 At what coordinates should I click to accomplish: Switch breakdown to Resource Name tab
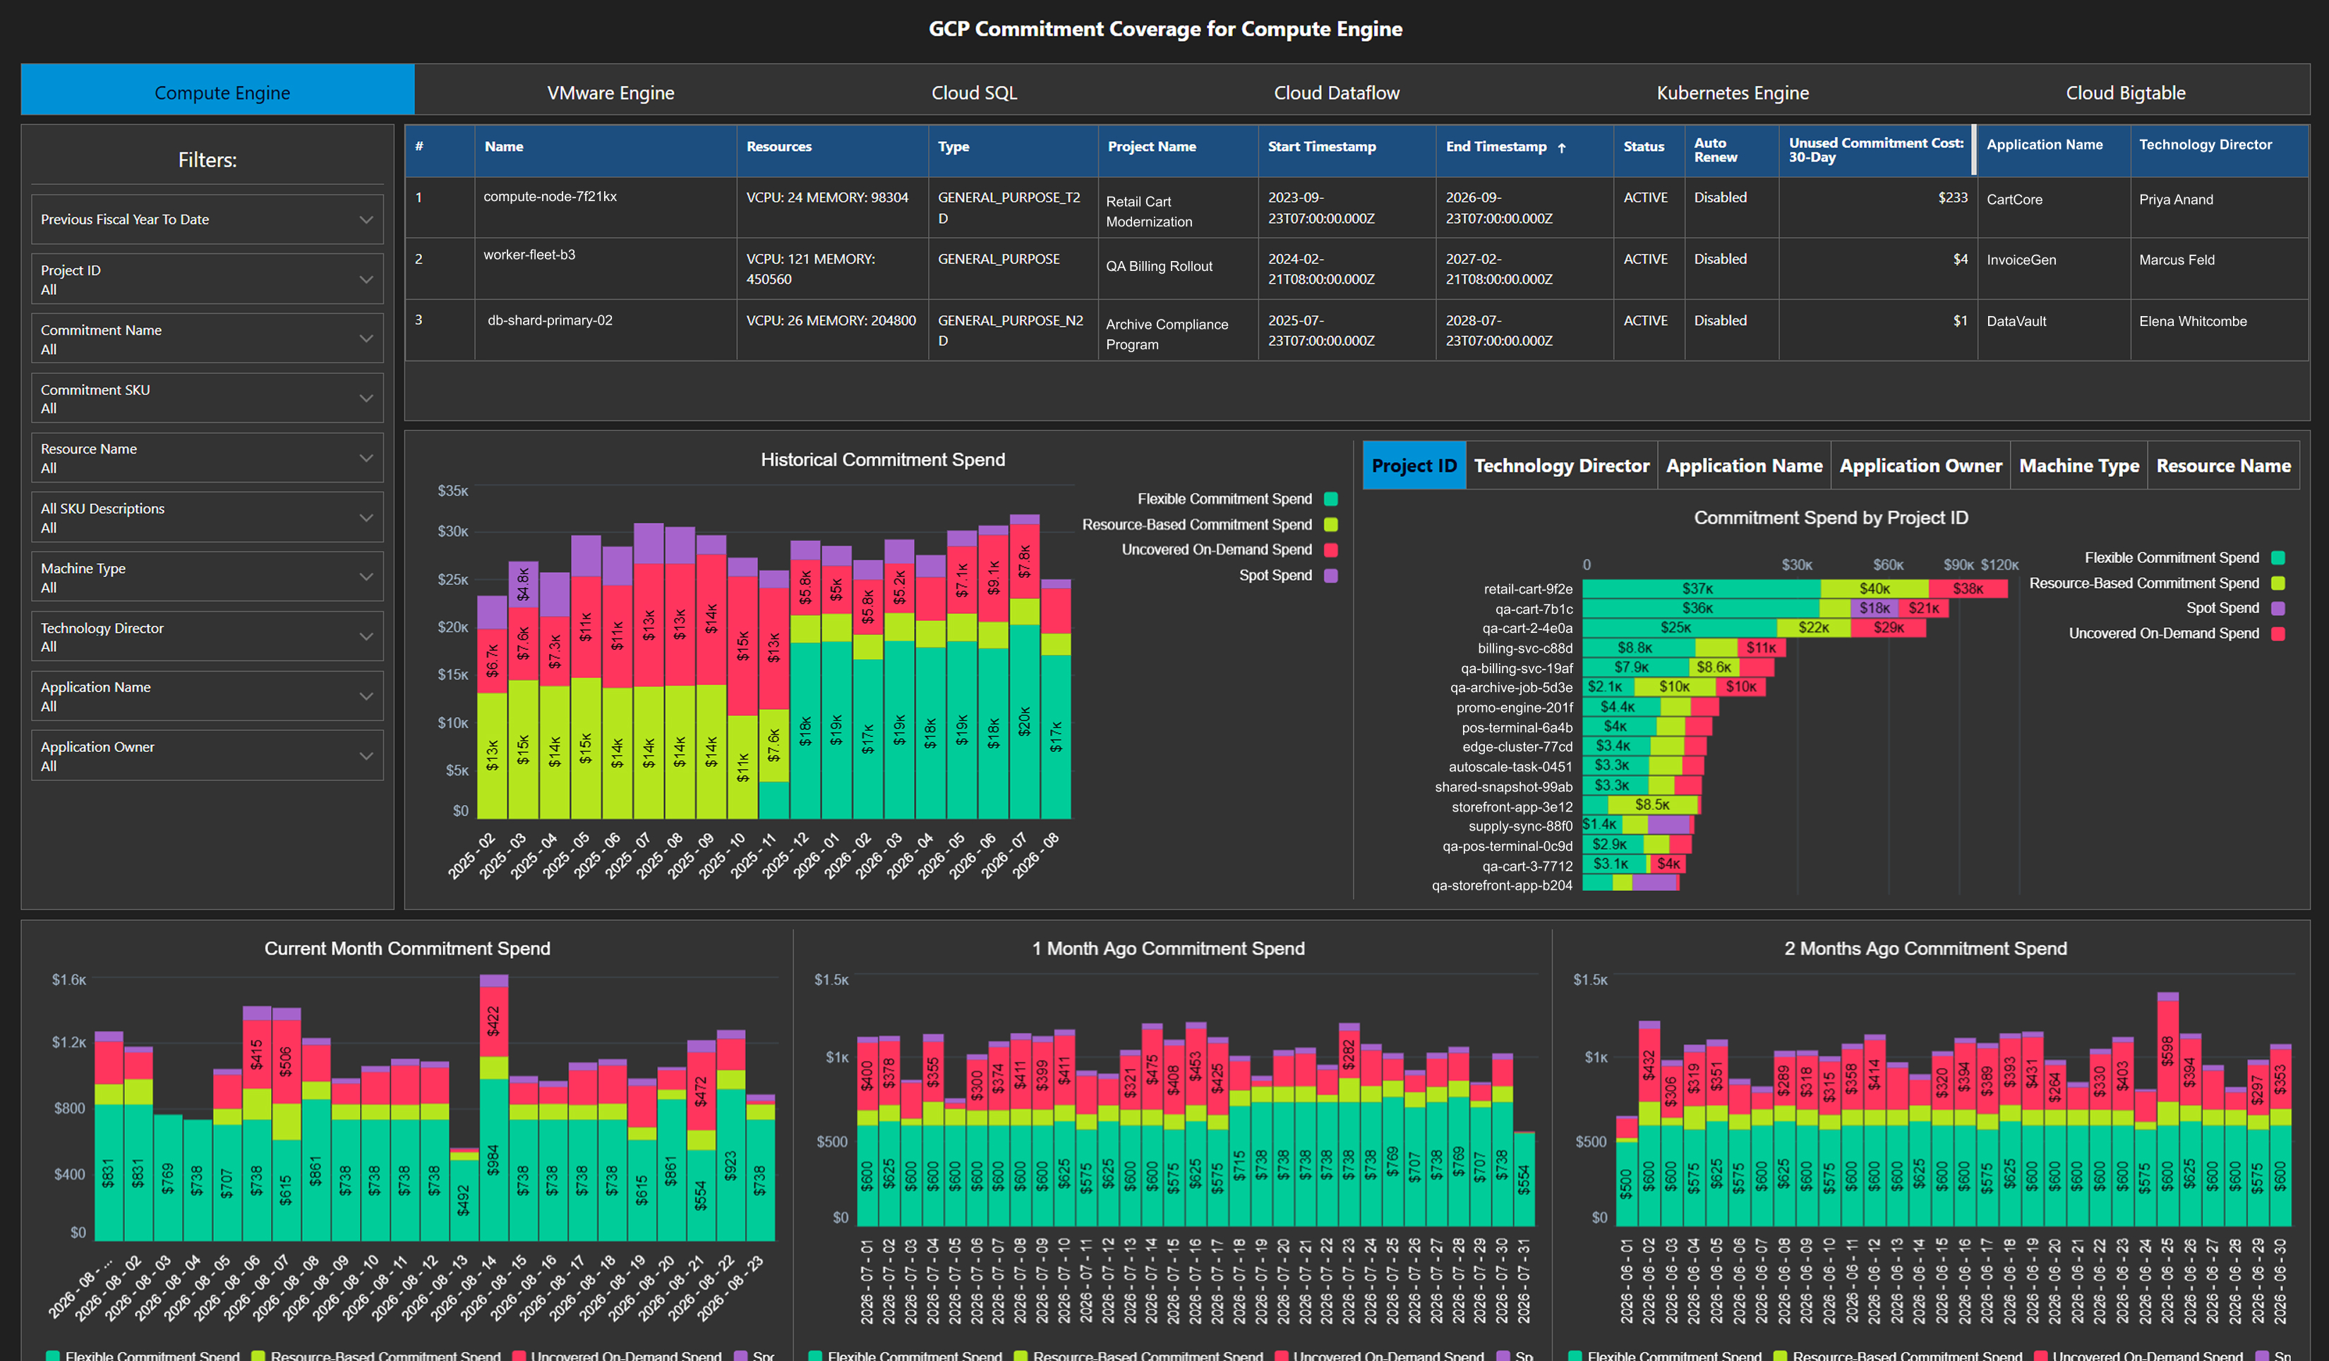click(2222, 466)
